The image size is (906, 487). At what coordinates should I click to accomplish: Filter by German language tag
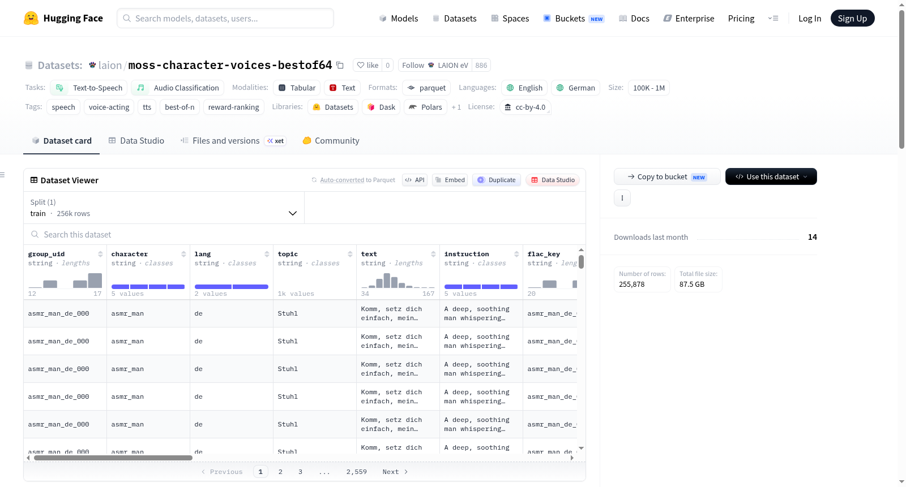pyautogui.click(x=575, y=88)
